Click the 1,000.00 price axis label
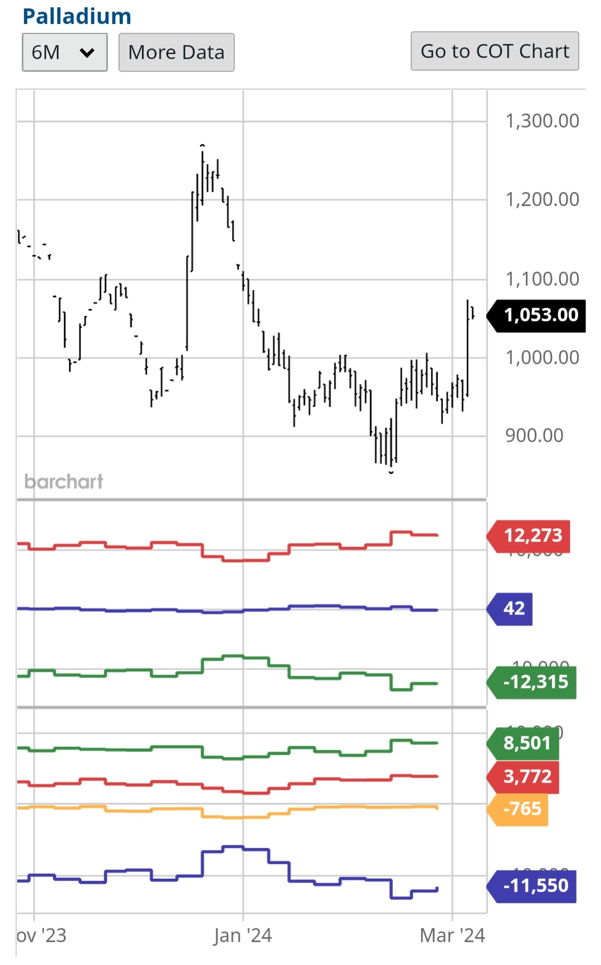This screenshot has height=965, width=601. pos(542,357)
